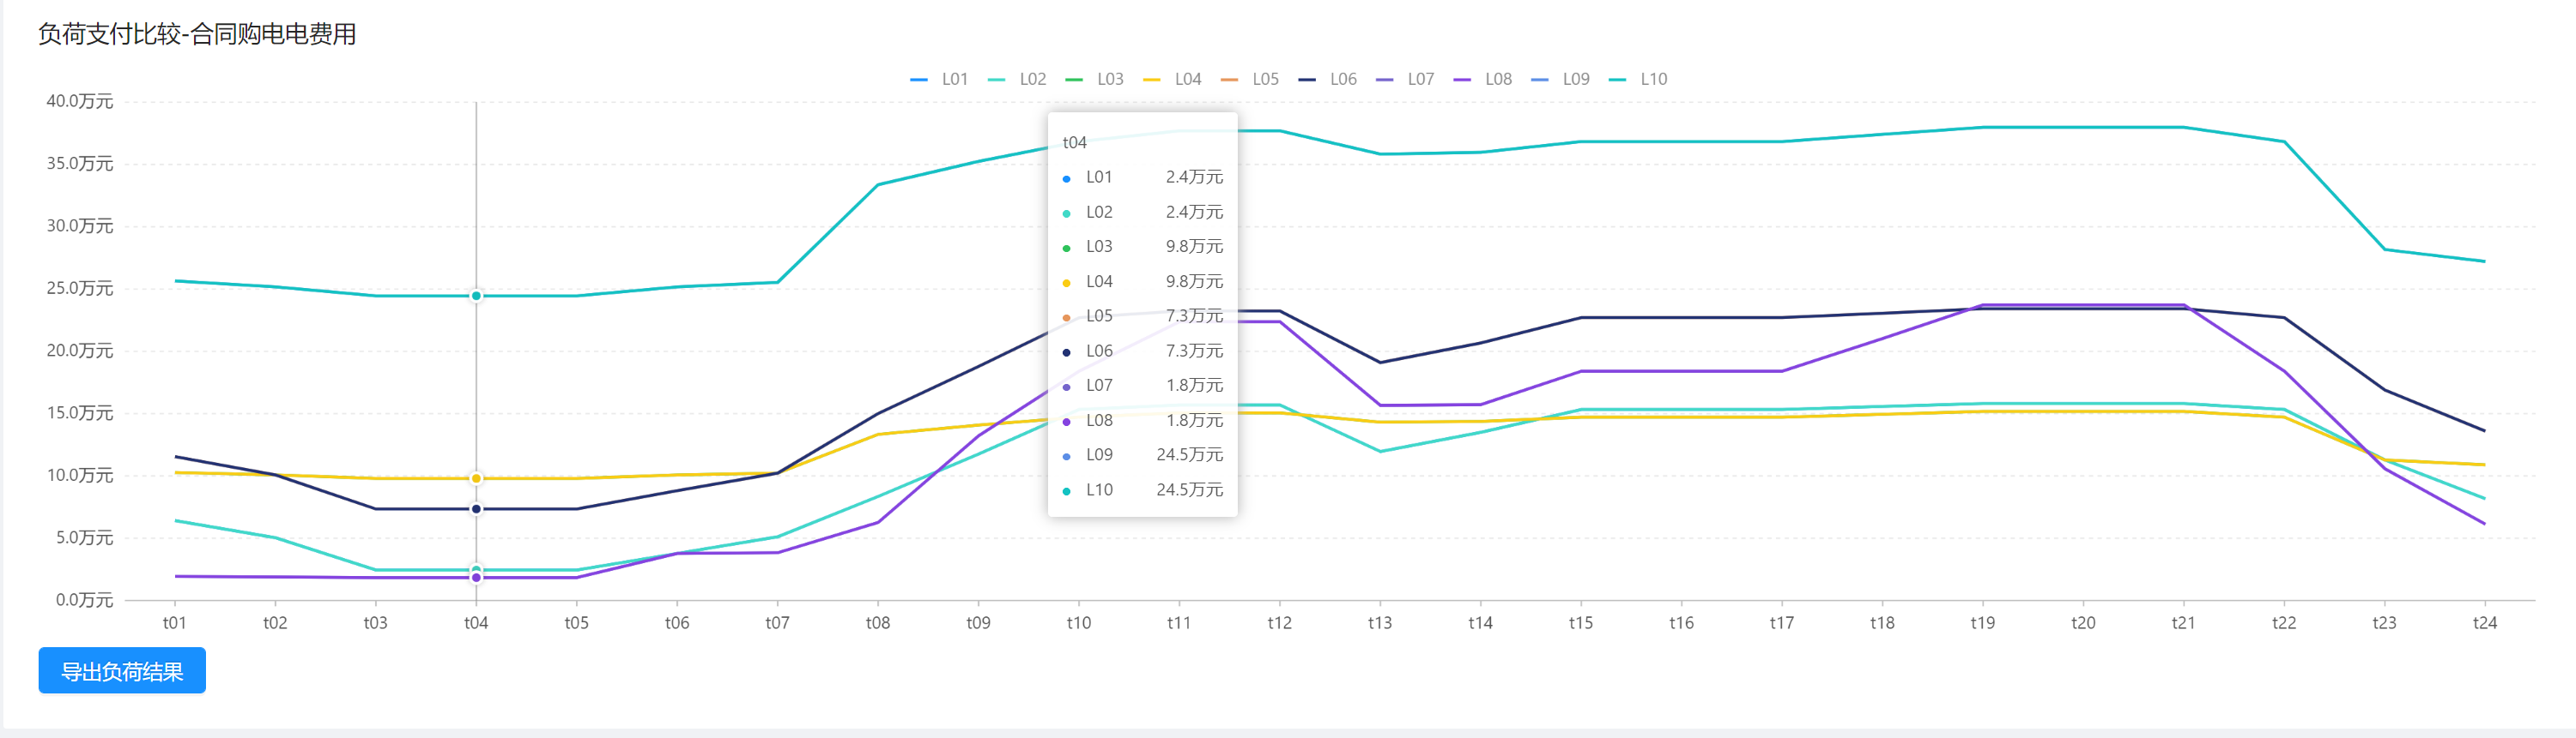Screen dimensions: 2576x738
Task: Click the tooltip header t04
Action: (1074, 143)
